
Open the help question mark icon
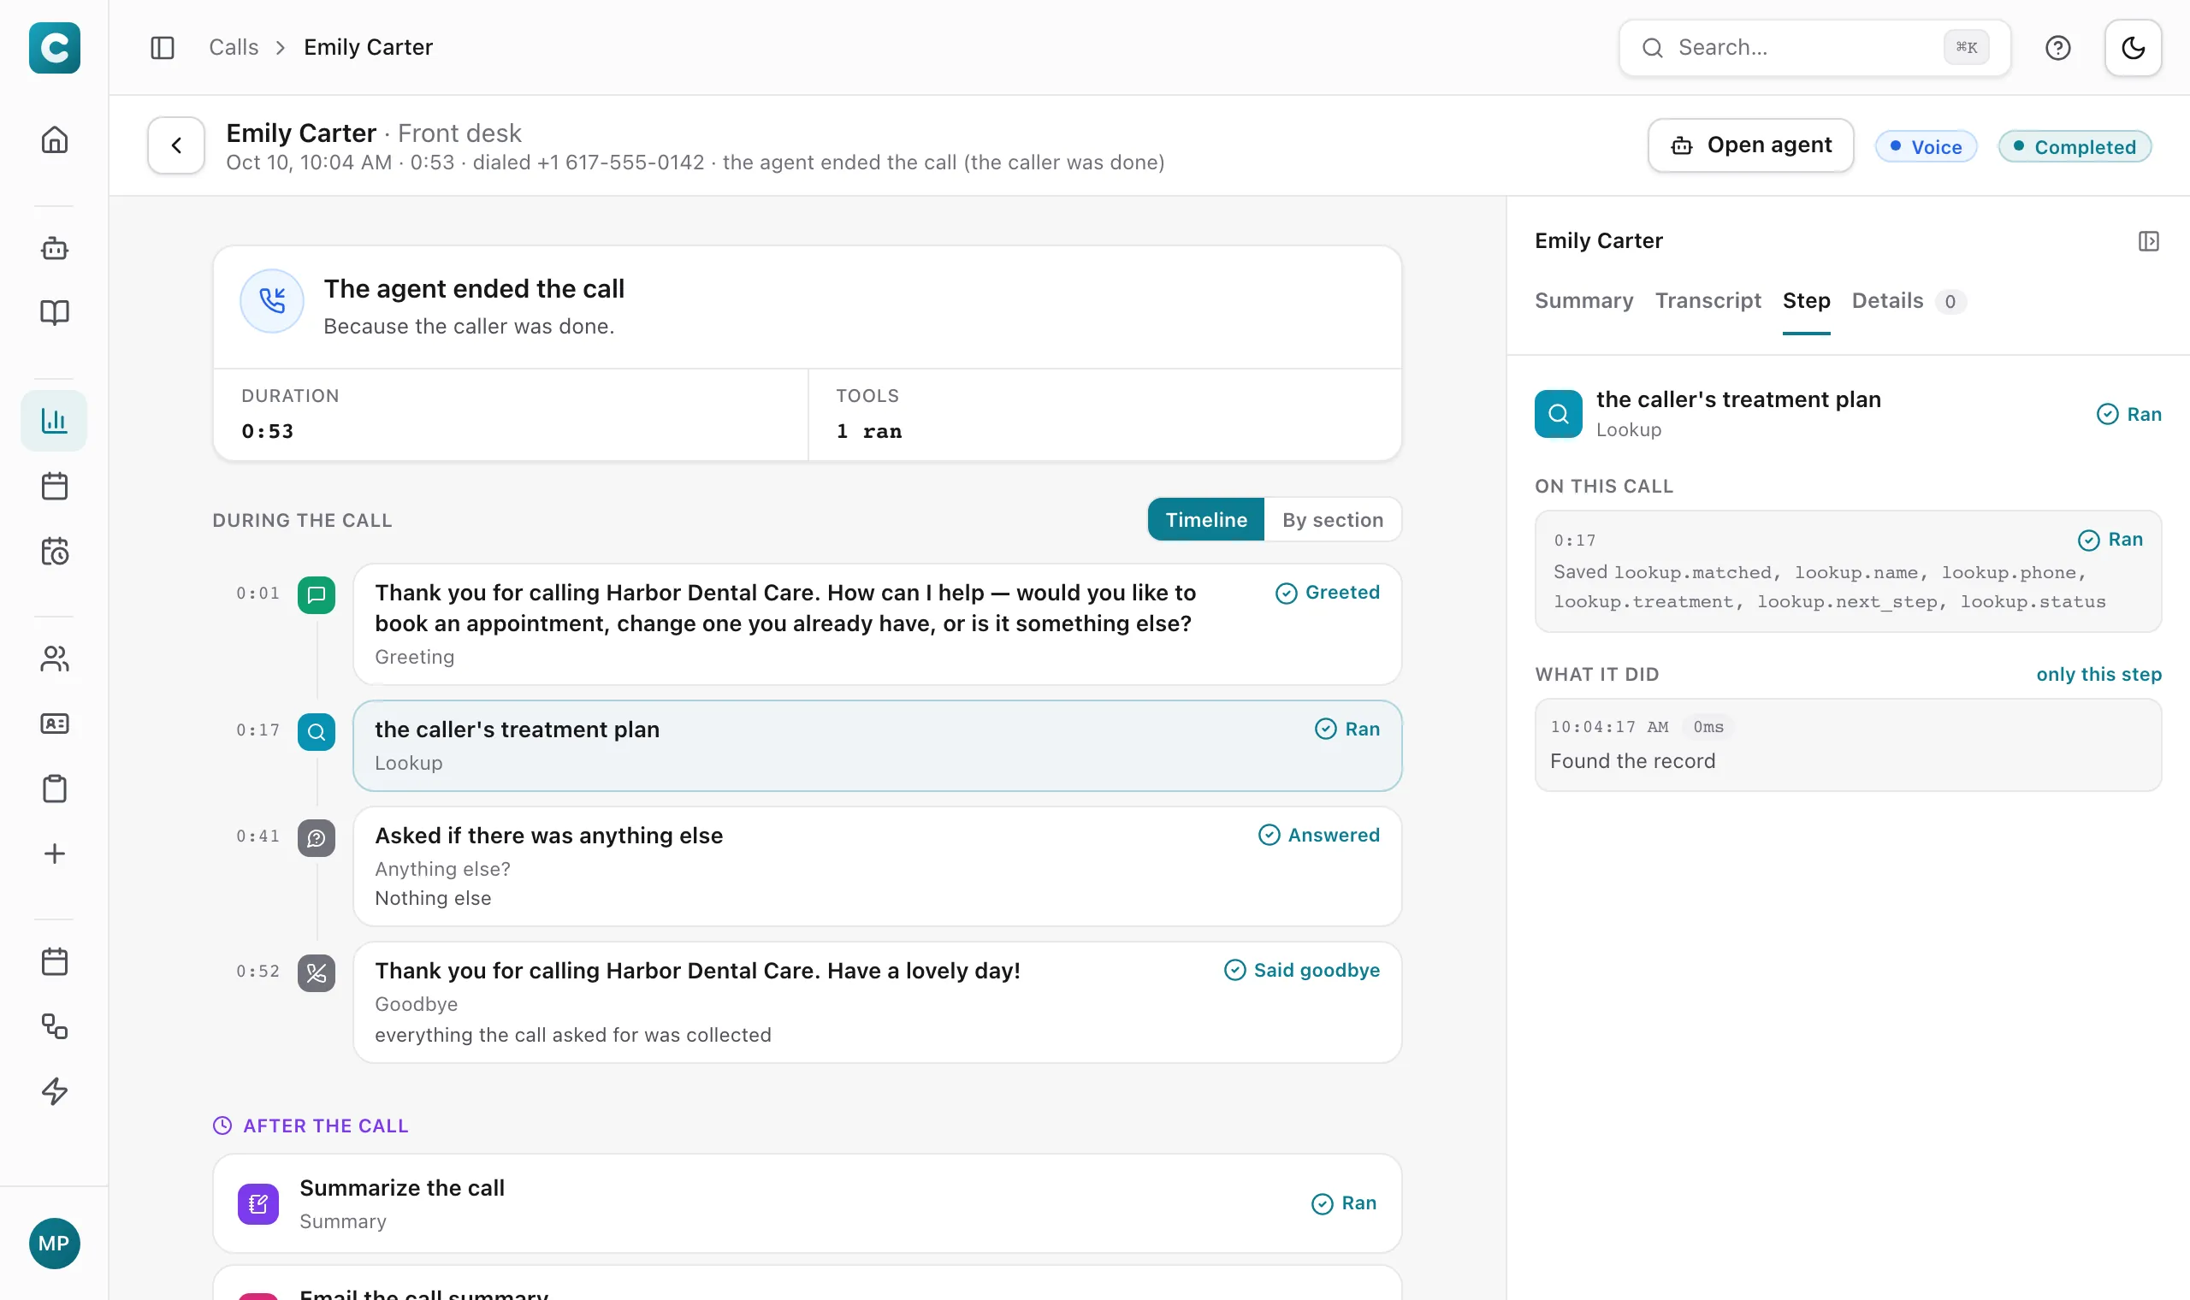point(2057,47)
